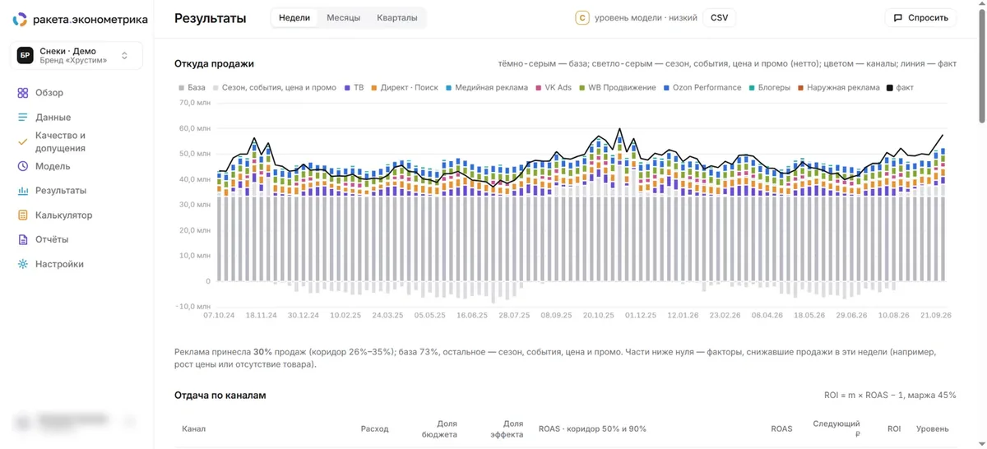Click the model level C badge
The image size is (987, 449).
tap(582, 17)
